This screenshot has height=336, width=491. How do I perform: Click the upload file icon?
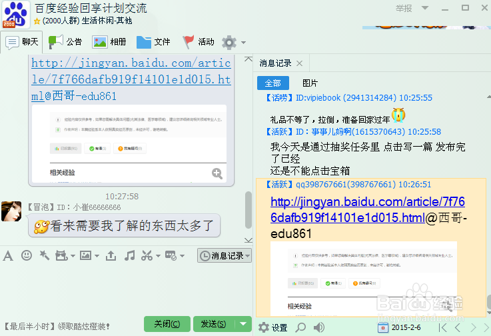click(x=111, y=256)
